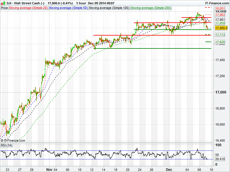Click the IT-Finance.com link at top right

click(217, 3)
